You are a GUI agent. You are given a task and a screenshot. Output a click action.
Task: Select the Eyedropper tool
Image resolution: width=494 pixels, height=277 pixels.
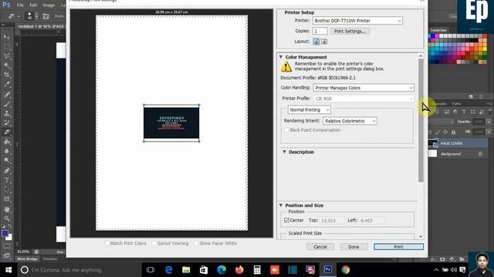(7, 84)
